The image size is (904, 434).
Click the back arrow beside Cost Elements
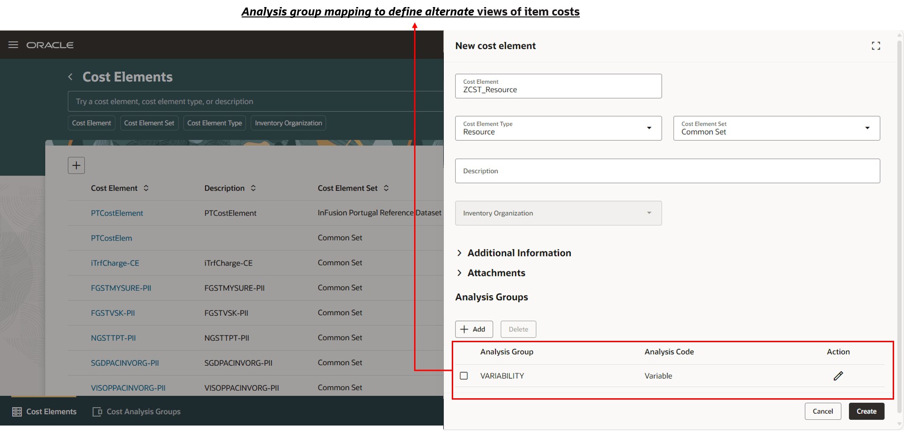pyautogui.click(x=70, y=77)
